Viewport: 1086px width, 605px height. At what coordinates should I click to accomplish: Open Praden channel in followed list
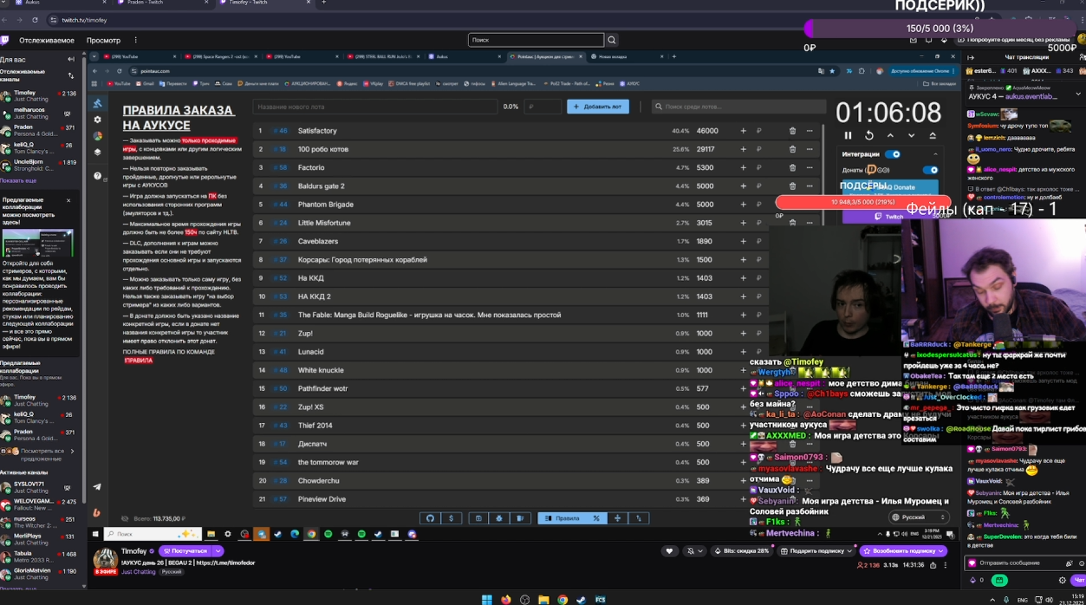[42, 131]
